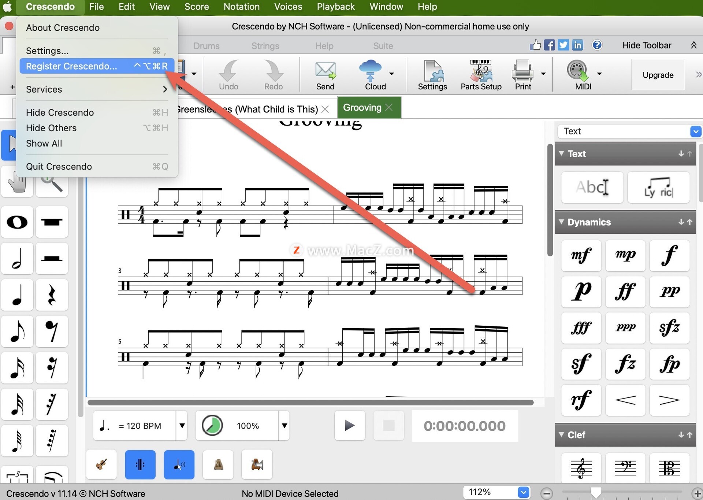The width and height of the screenshot is (703, 500).
Task: Insert forte-piano fp dynamic
Action: coord(669,364)
